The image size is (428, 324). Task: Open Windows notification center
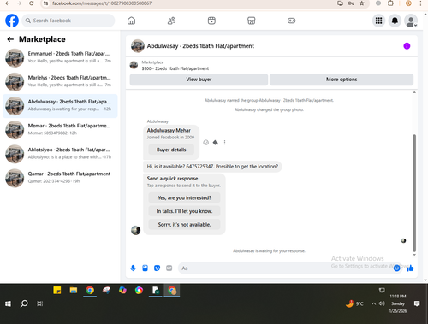pos(417,303)
